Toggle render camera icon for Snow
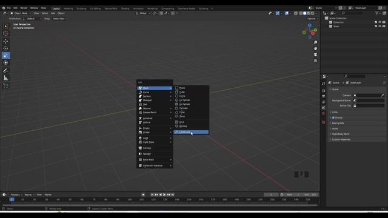Image resolution: width=388 pixels, height=218 pixels. click(x=384, y=26)
